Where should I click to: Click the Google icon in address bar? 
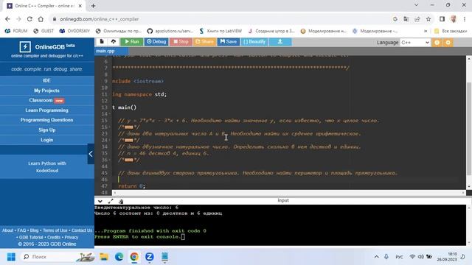coord(395,19)
